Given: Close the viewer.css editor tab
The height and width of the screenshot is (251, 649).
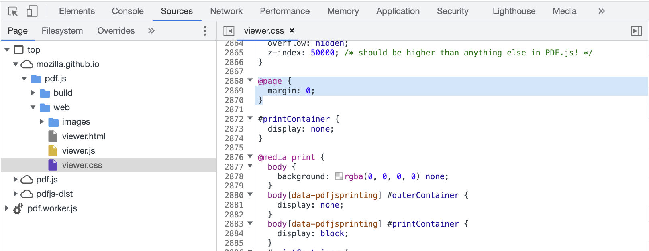Looking at the screenshot, I should coord(292,30).
